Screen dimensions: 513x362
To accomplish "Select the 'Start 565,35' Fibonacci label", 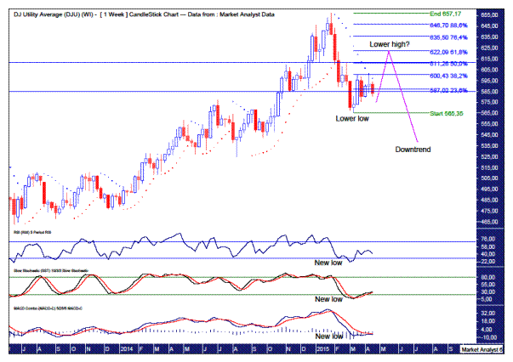I will coord(447,113).
